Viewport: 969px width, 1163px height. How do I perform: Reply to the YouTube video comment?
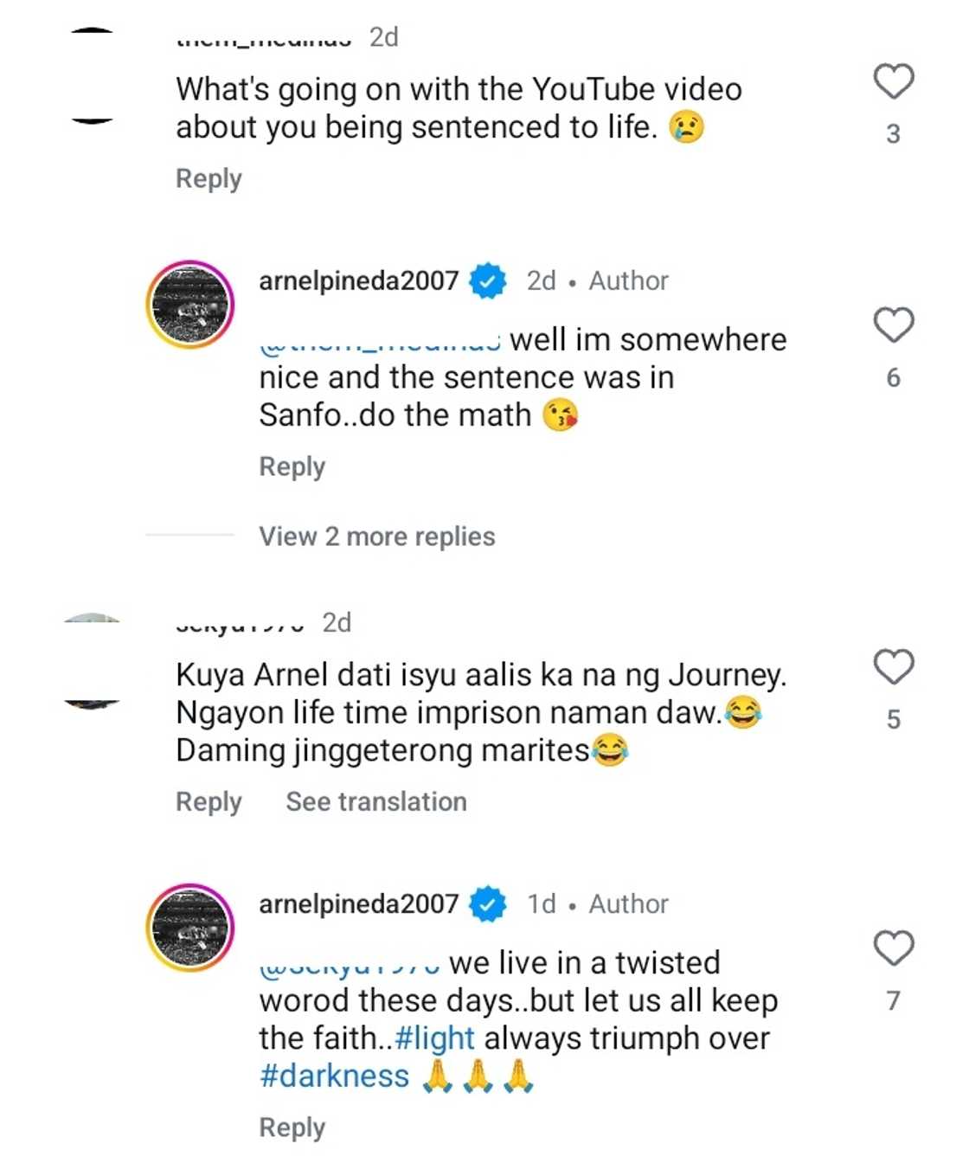point(209,179)
